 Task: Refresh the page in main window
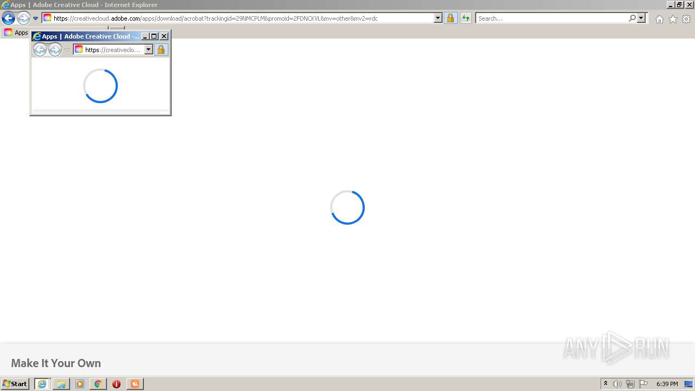point(466,18)
